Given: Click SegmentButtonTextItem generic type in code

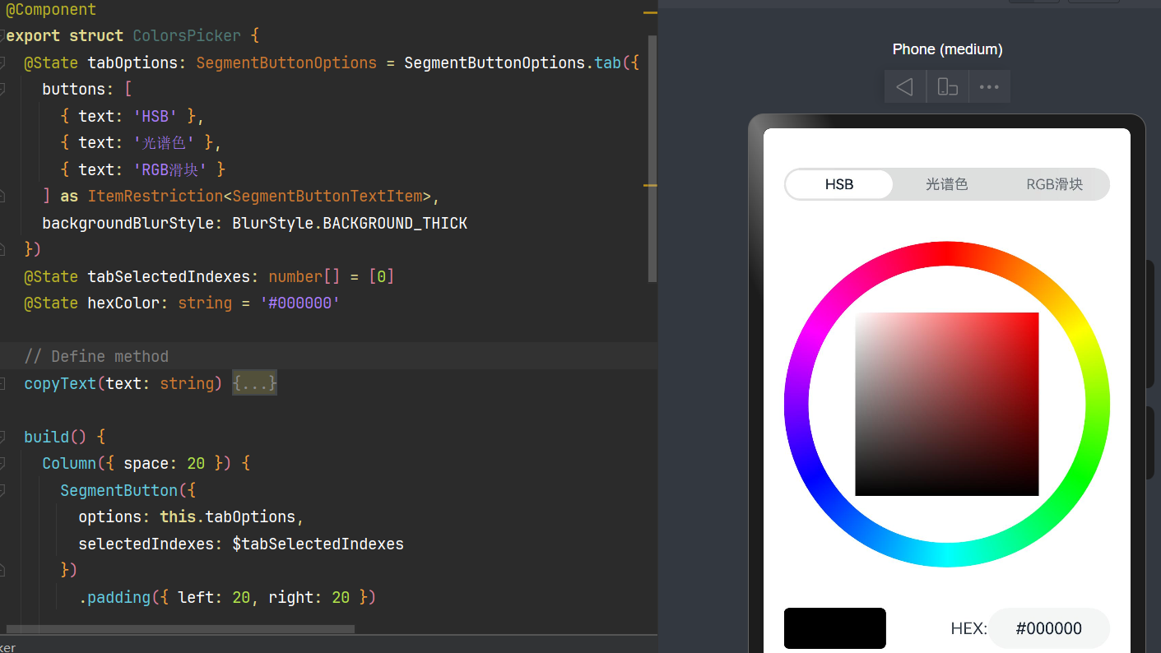Looking at the screenshot, I should point(327,197).
